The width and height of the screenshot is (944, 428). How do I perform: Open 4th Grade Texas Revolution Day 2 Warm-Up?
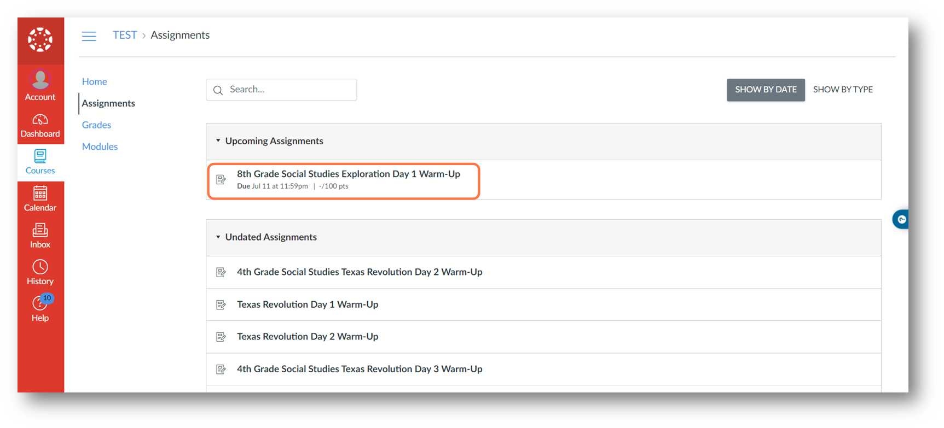click(x=360, y=272)
